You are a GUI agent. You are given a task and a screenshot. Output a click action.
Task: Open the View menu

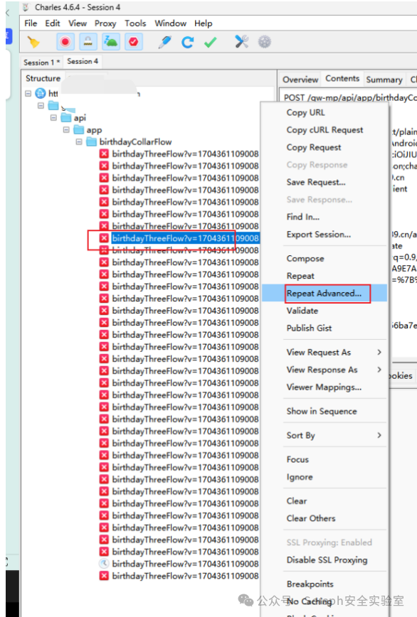click(x=78, y=23)
